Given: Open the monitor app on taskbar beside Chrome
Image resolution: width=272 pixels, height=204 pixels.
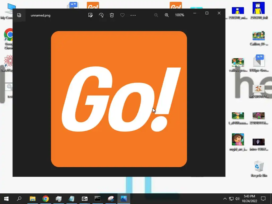Looking at the screenshot, I should pyautogui.click(x=59, y=199).
